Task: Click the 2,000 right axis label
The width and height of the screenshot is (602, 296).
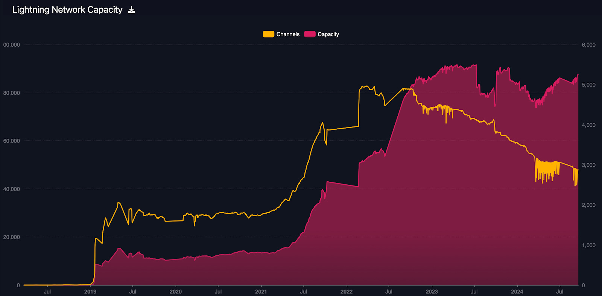Action: point(589,205)
